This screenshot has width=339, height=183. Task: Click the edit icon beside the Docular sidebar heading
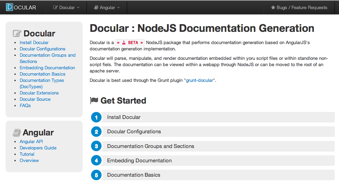click(x=17, y=33)
